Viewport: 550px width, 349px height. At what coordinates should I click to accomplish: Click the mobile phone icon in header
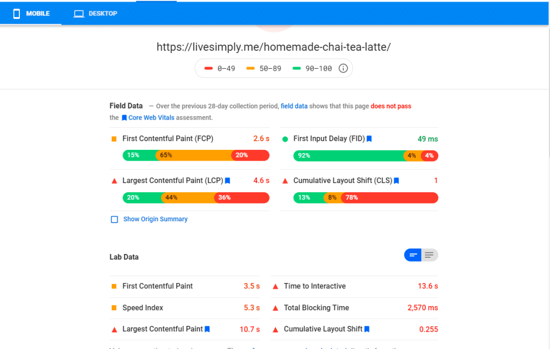(17, 13)
